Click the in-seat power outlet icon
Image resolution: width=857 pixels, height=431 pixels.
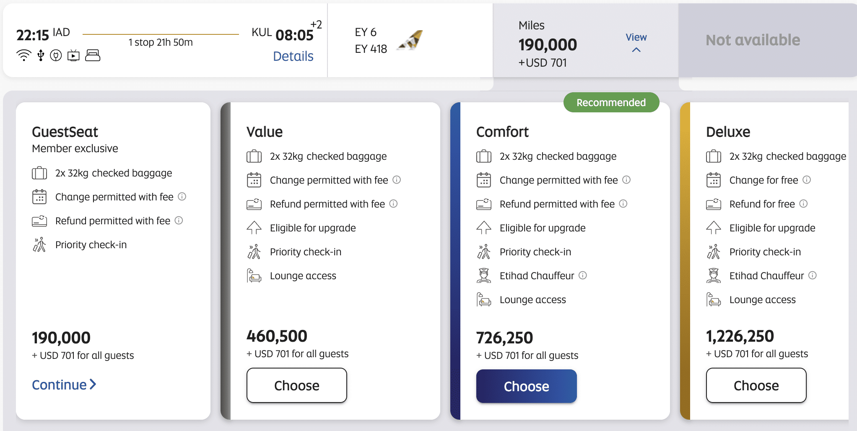56,55
